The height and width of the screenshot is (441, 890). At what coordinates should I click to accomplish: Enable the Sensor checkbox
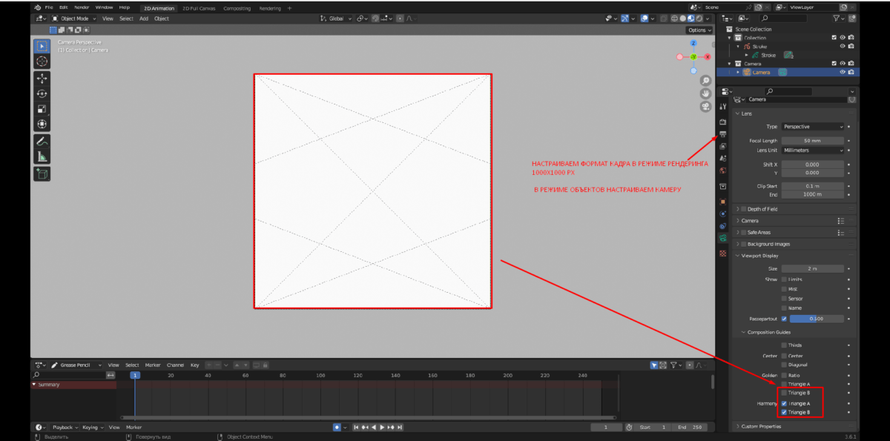[784, 298]
